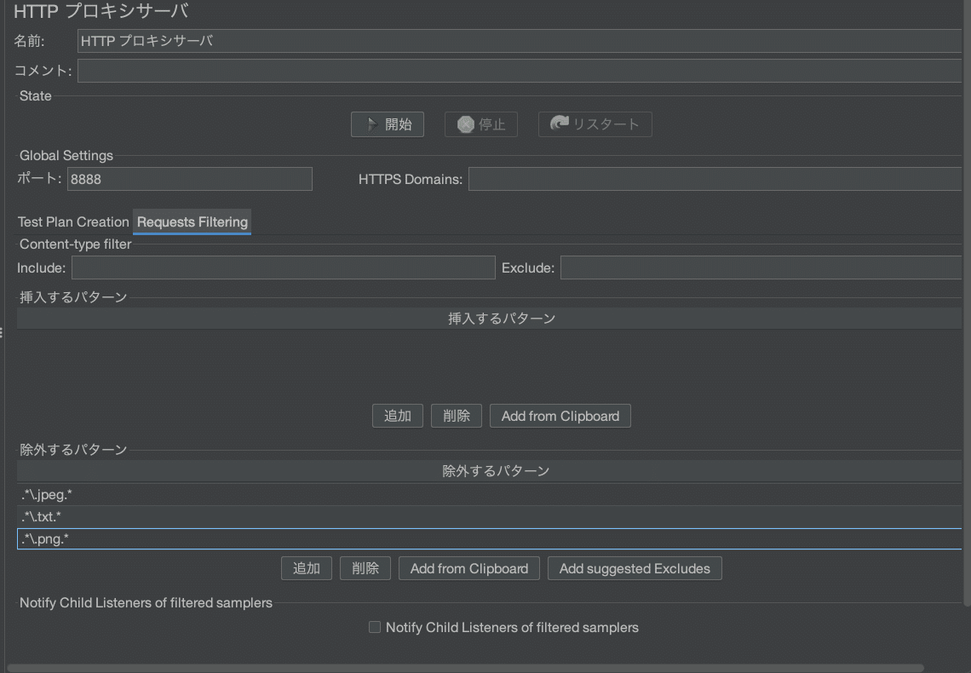Click the restart icon on リスタート button

tap(558, 124)
